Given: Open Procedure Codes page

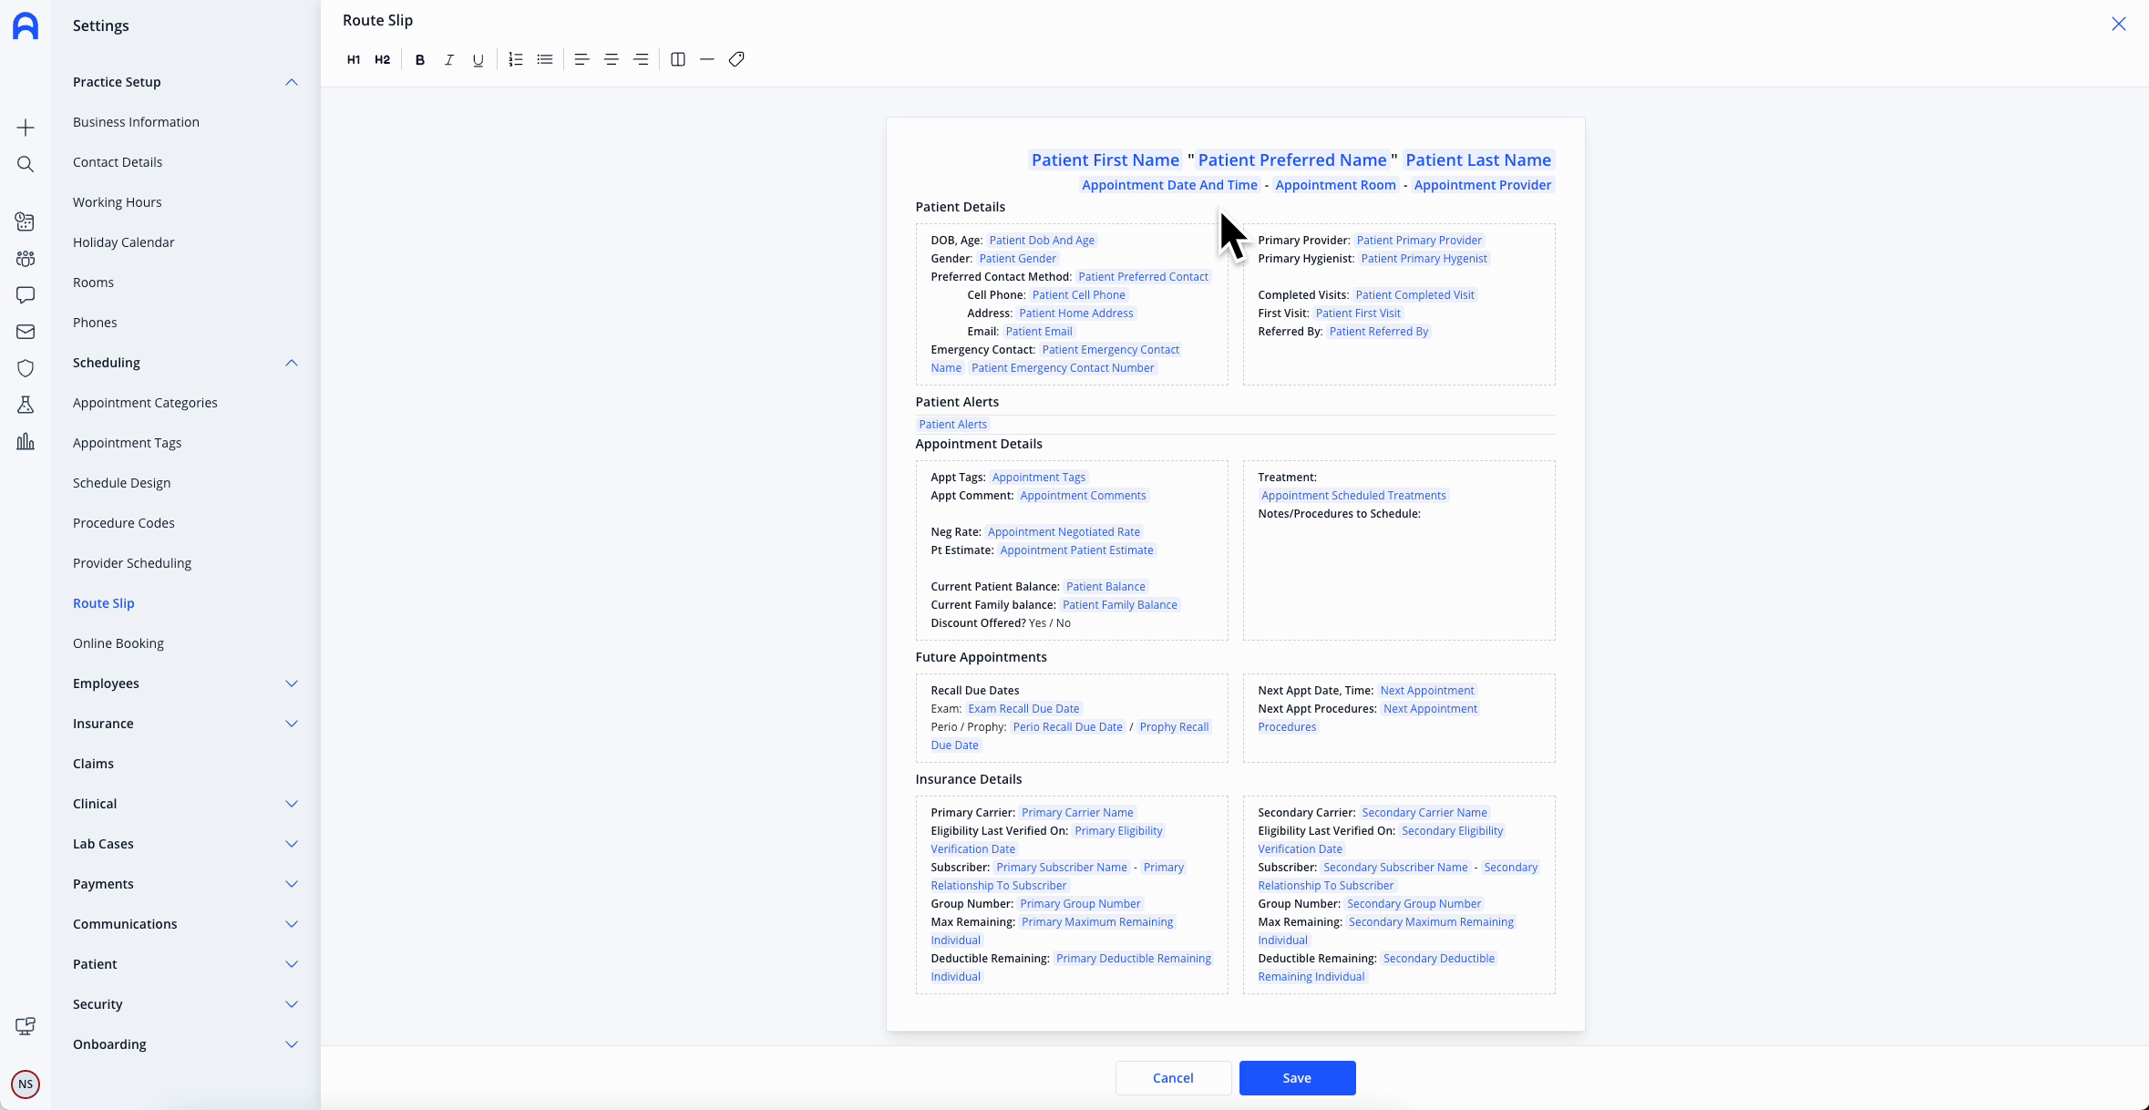Looking at the screenshot, I should [x=123, y=523].
